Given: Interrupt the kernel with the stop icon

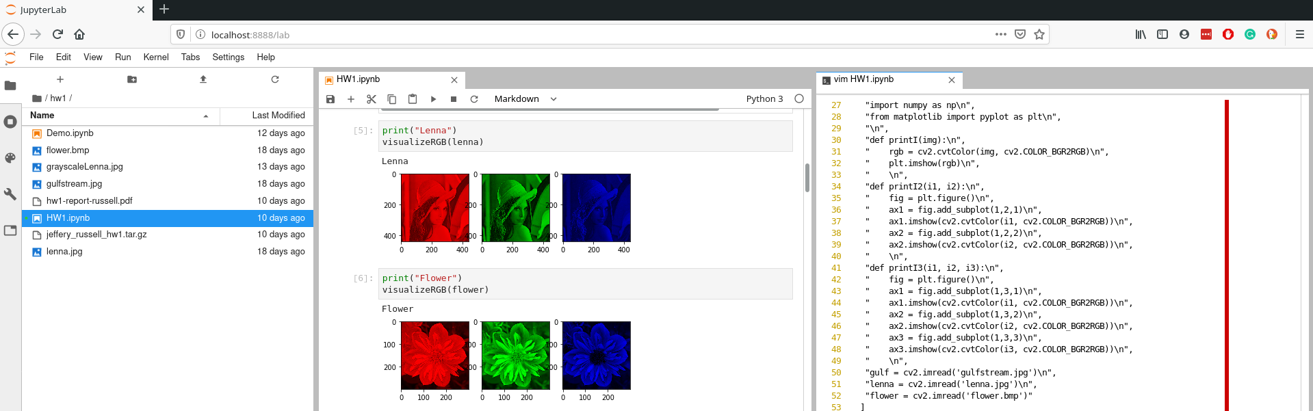Looking at the screenshot, I should 454,99.
